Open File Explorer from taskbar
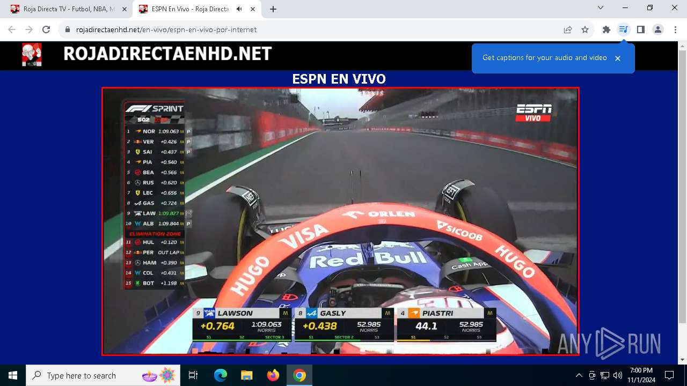 pyautogui.click(x=247, y=375)
